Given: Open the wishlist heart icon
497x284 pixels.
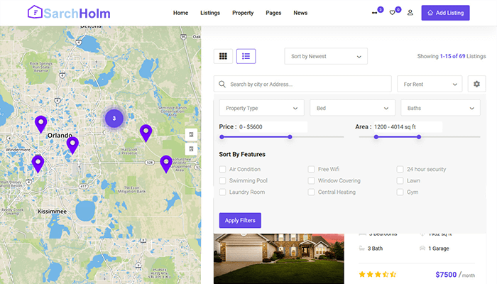Looking at the screenshot, I should pos(393,13).
